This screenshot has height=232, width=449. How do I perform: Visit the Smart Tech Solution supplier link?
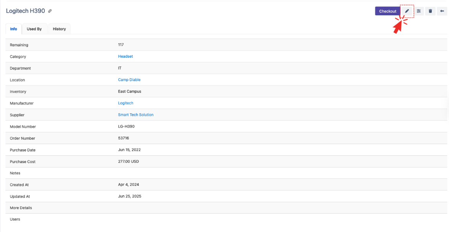(136, 115)
